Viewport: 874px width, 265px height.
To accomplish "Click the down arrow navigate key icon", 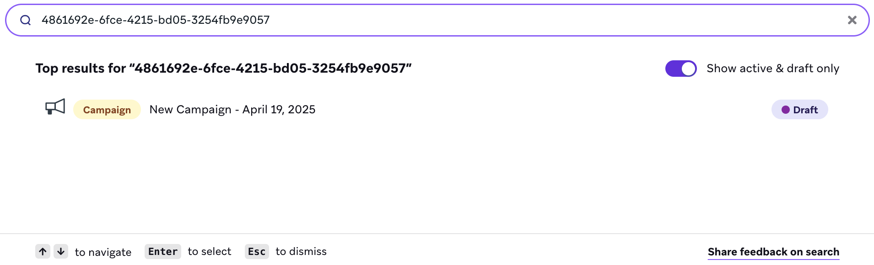I will 61,251.
